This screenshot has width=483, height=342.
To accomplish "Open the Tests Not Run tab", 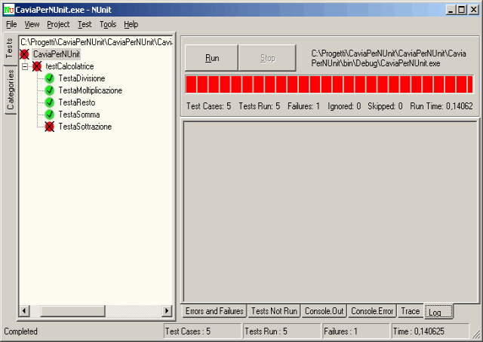I will click(274, 311).
